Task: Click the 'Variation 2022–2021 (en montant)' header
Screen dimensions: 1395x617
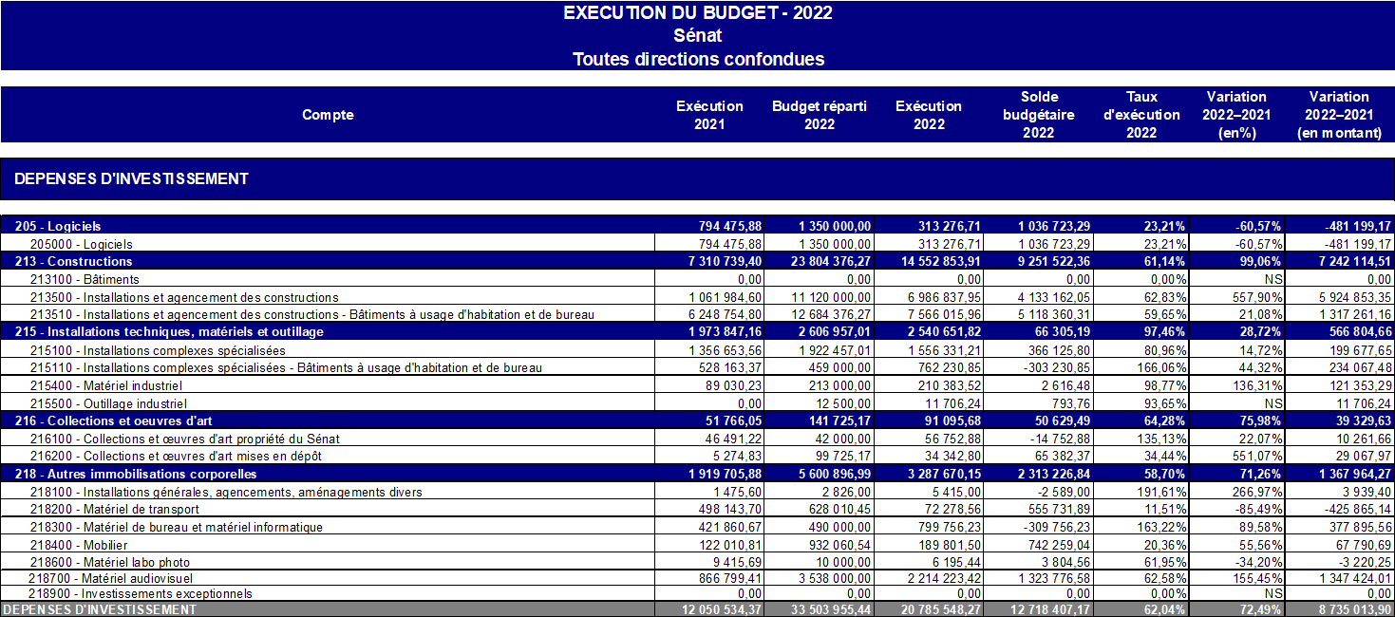Action: 1339,115
